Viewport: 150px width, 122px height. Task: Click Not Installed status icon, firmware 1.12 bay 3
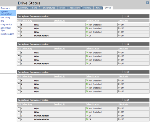tap(87, 32)
